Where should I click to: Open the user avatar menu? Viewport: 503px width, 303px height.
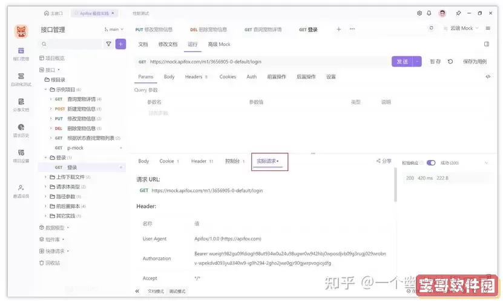[x=442, y=13]
